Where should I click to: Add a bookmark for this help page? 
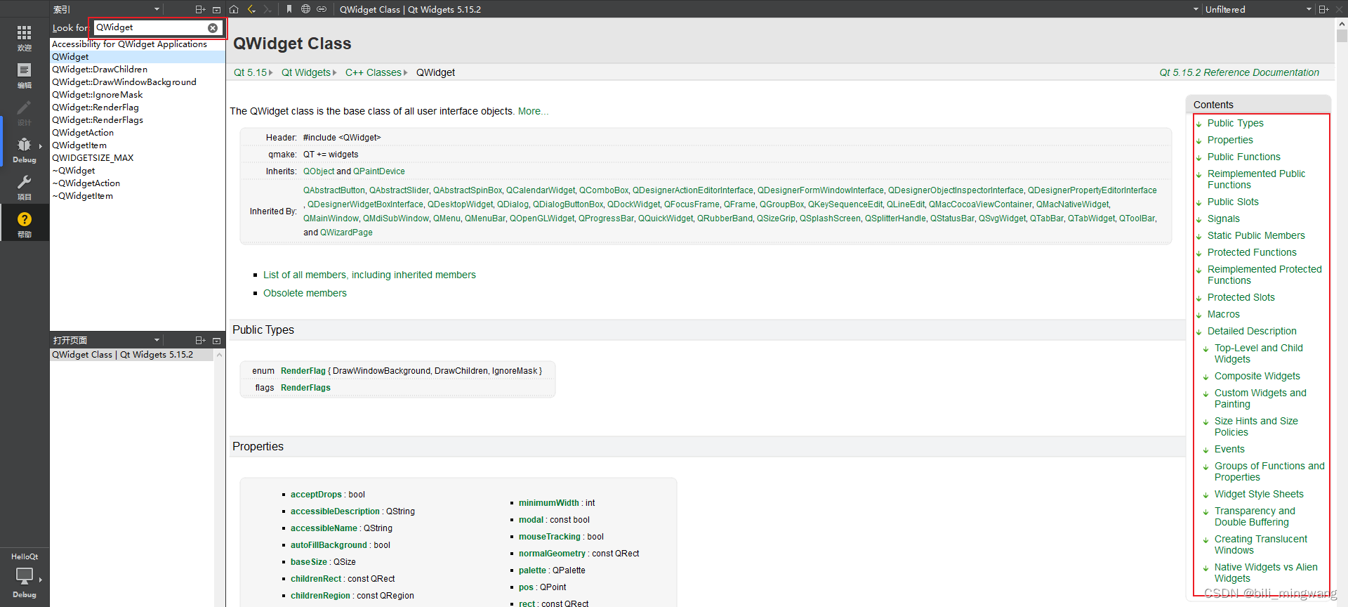(289, 9)
